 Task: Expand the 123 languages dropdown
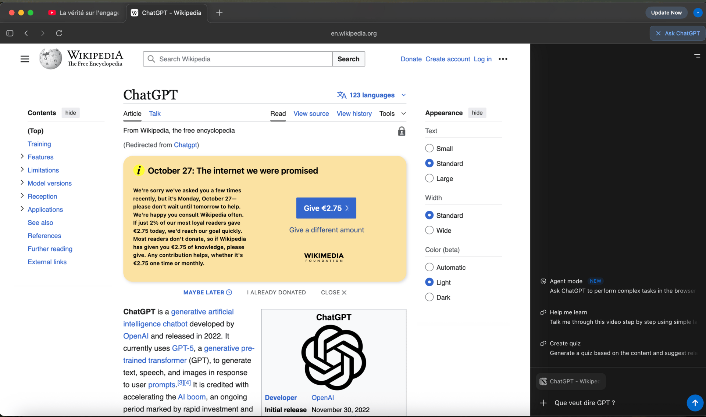(371, 95)
